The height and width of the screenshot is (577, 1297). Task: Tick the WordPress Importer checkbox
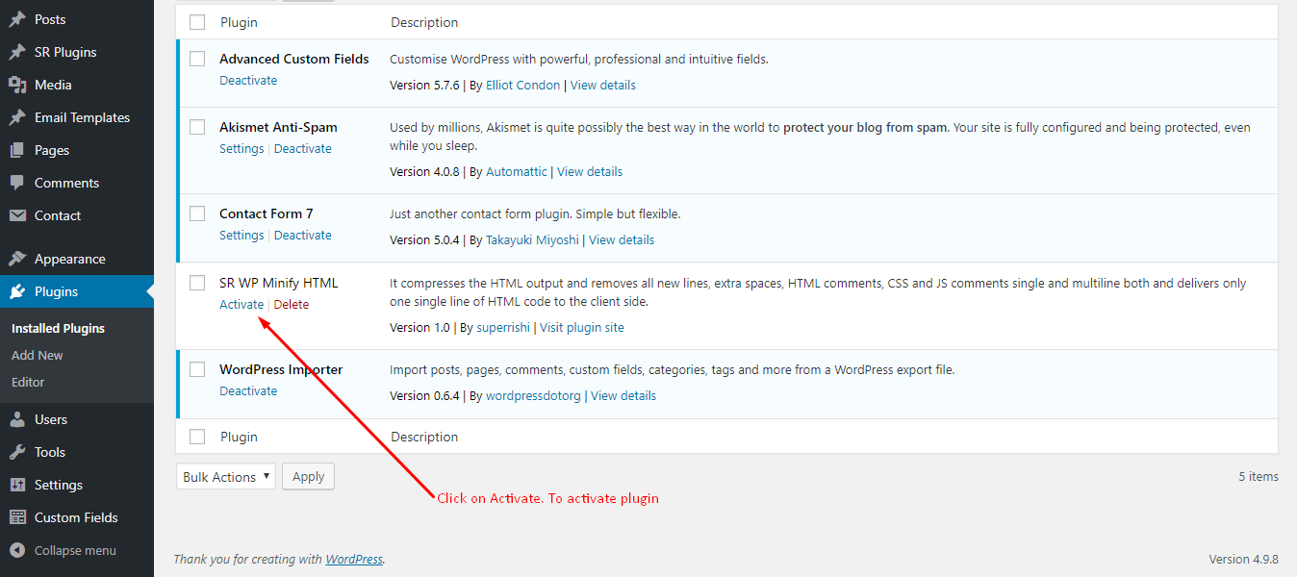197,369
